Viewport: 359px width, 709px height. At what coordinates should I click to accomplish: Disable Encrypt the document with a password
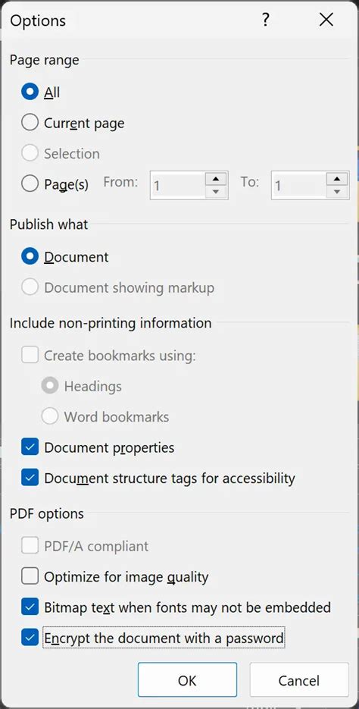(x=30, y=638)
